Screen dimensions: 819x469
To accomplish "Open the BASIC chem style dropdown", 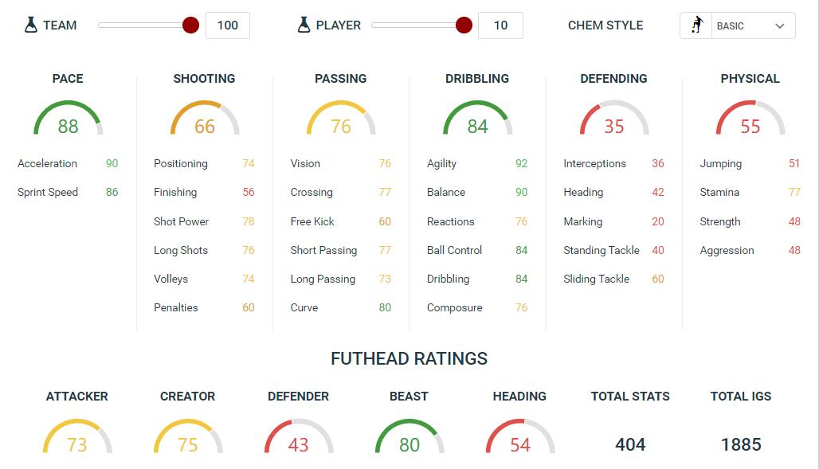I will (x=738, y=25).
